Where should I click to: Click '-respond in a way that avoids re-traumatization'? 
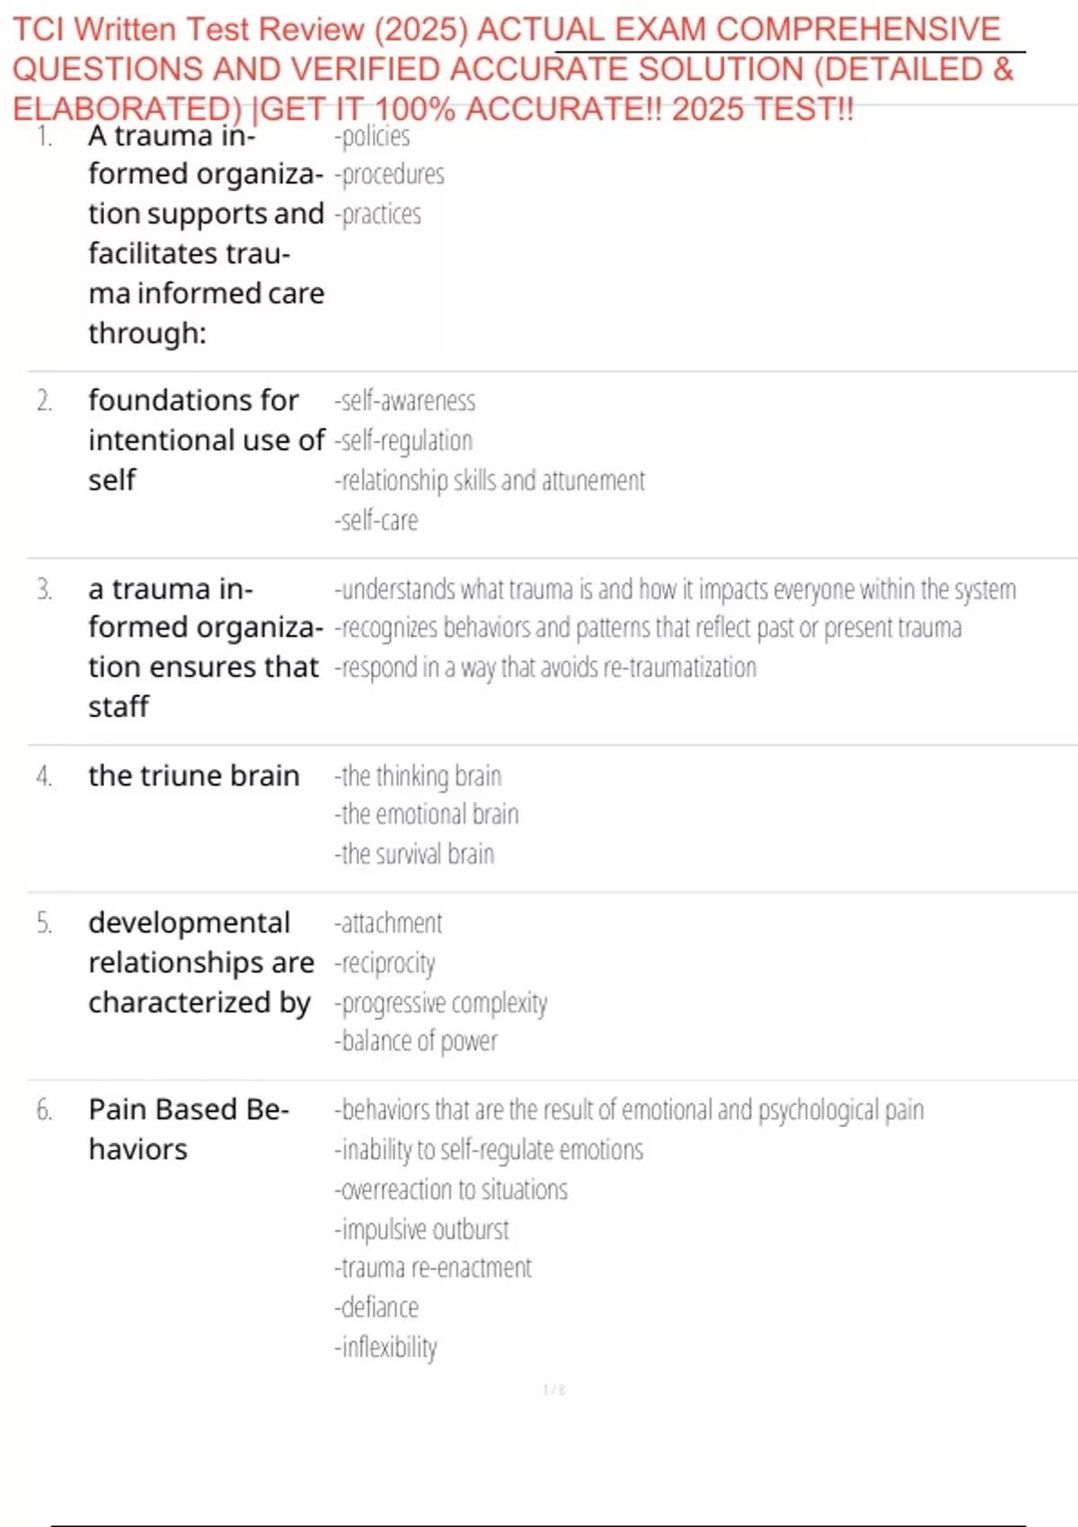545,667
